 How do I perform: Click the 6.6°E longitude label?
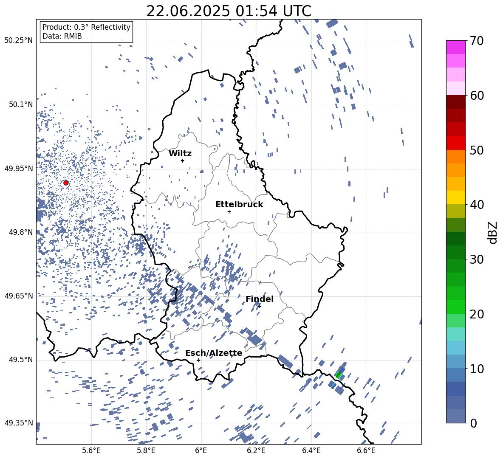[366, 451]
